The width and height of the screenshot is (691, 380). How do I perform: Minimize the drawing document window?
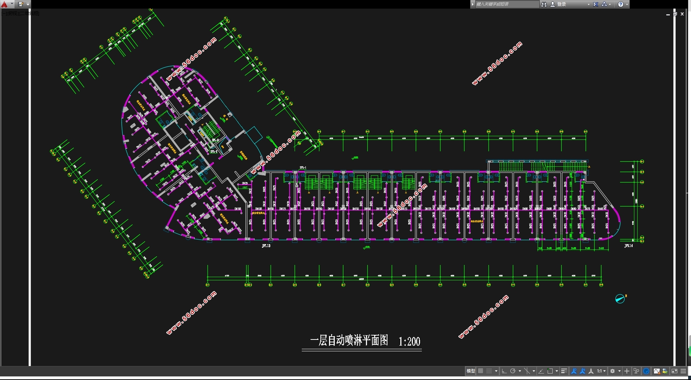tap(668, 14)
